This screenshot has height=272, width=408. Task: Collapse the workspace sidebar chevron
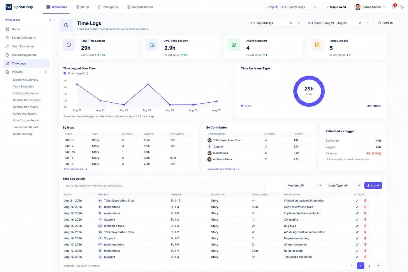[x=50, y=20]
